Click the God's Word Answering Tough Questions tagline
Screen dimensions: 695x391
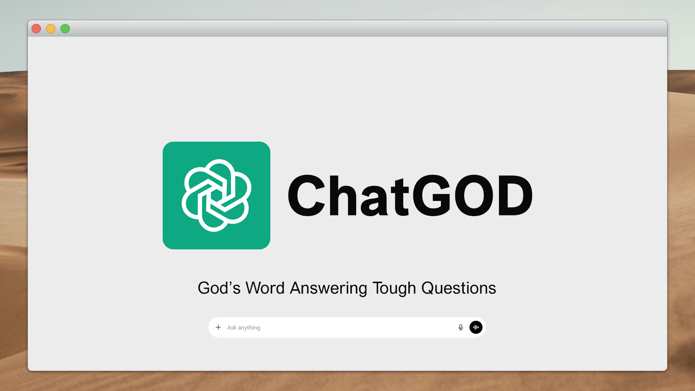(346, 288)
